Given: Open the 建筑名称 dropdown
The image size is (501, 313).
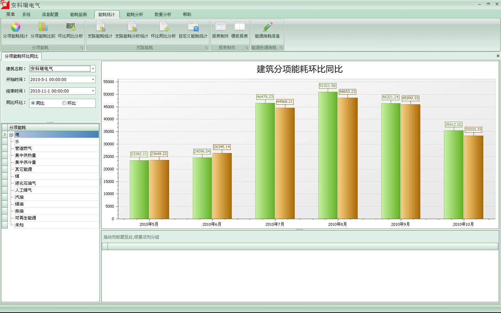Looking at the screenshot, I should click(93, 69).
